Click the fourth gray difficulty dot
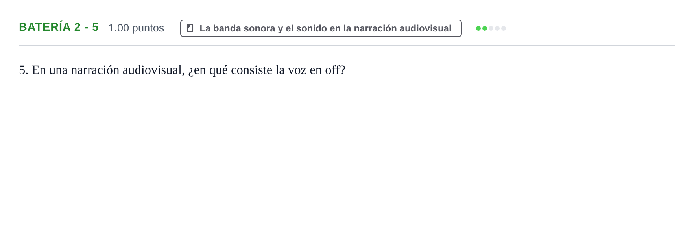Image resolution: width=694 pixels, height=244 pixels. point(497,28)
